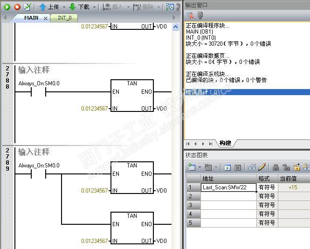Click the 当前值 column header
This screenshot has height=249, width=310.
(x=294, y=179)
